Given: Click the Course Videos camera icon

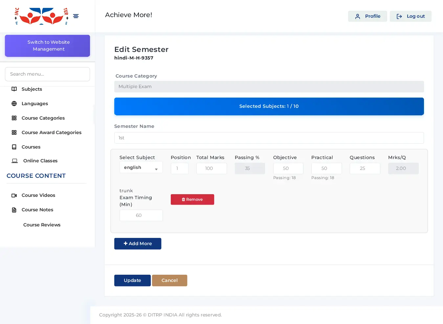Looking at the screenshot, I should coord(14,195).
